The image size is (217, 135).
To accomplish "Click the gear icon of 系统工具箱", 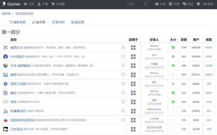I will [5, 84].
